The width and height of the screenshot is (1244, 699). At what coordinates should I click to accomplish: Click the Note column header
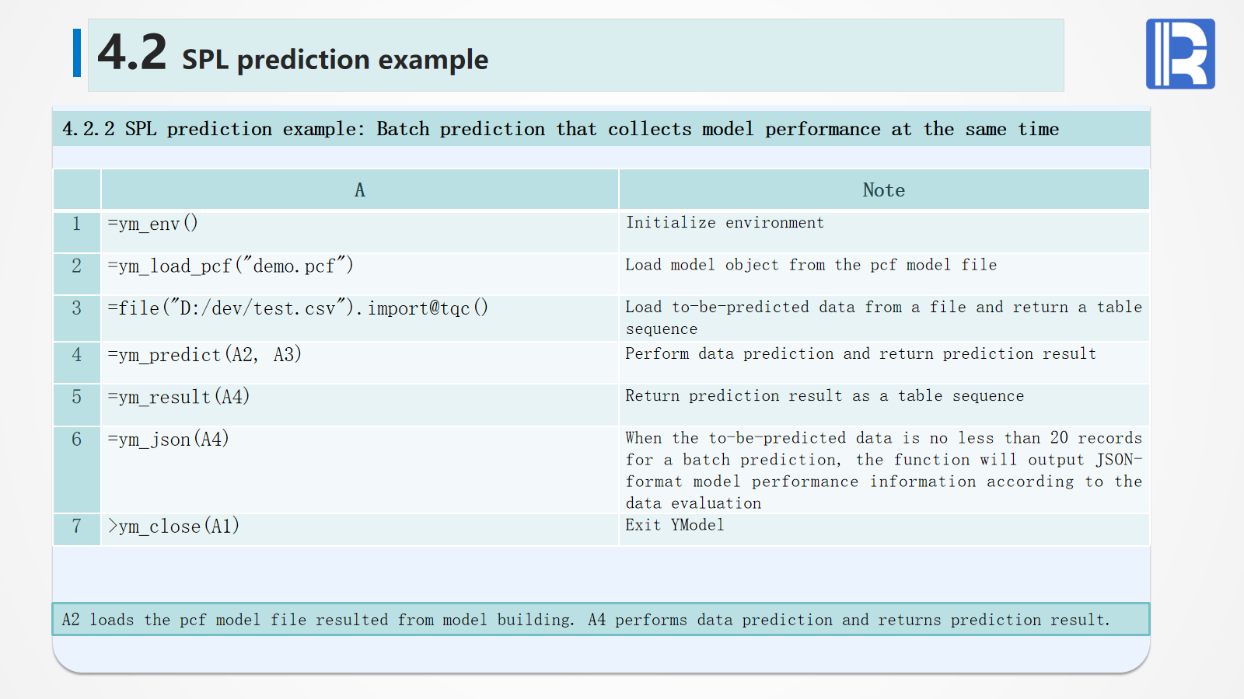[883, 190]
